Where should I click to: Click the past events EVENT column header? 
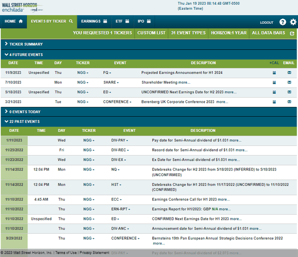click(129, 131)
